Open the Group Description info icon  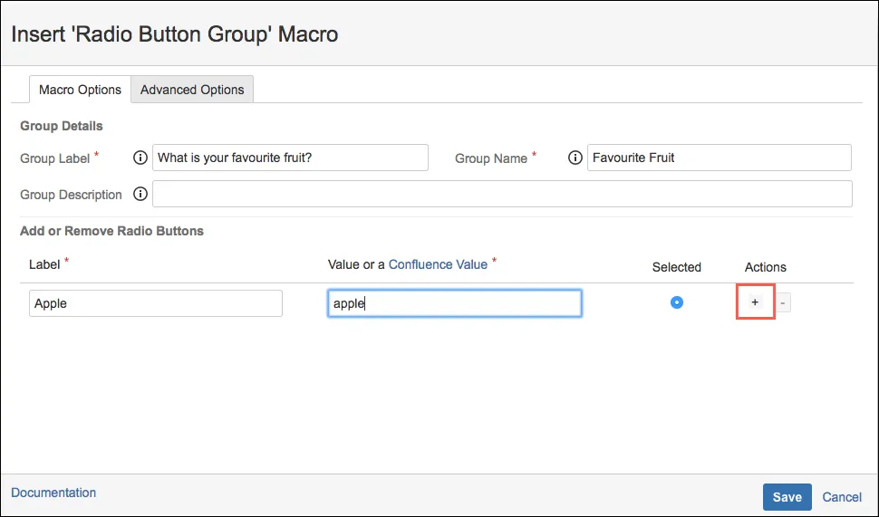[x=140, y=194]
